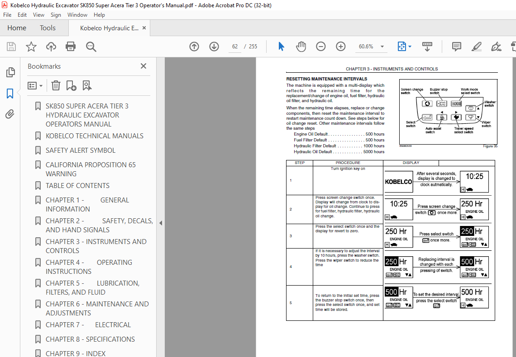Jump to the Safety Alert Symbol bookmark
Screen dimensions: 516x357
pos(80,150)
